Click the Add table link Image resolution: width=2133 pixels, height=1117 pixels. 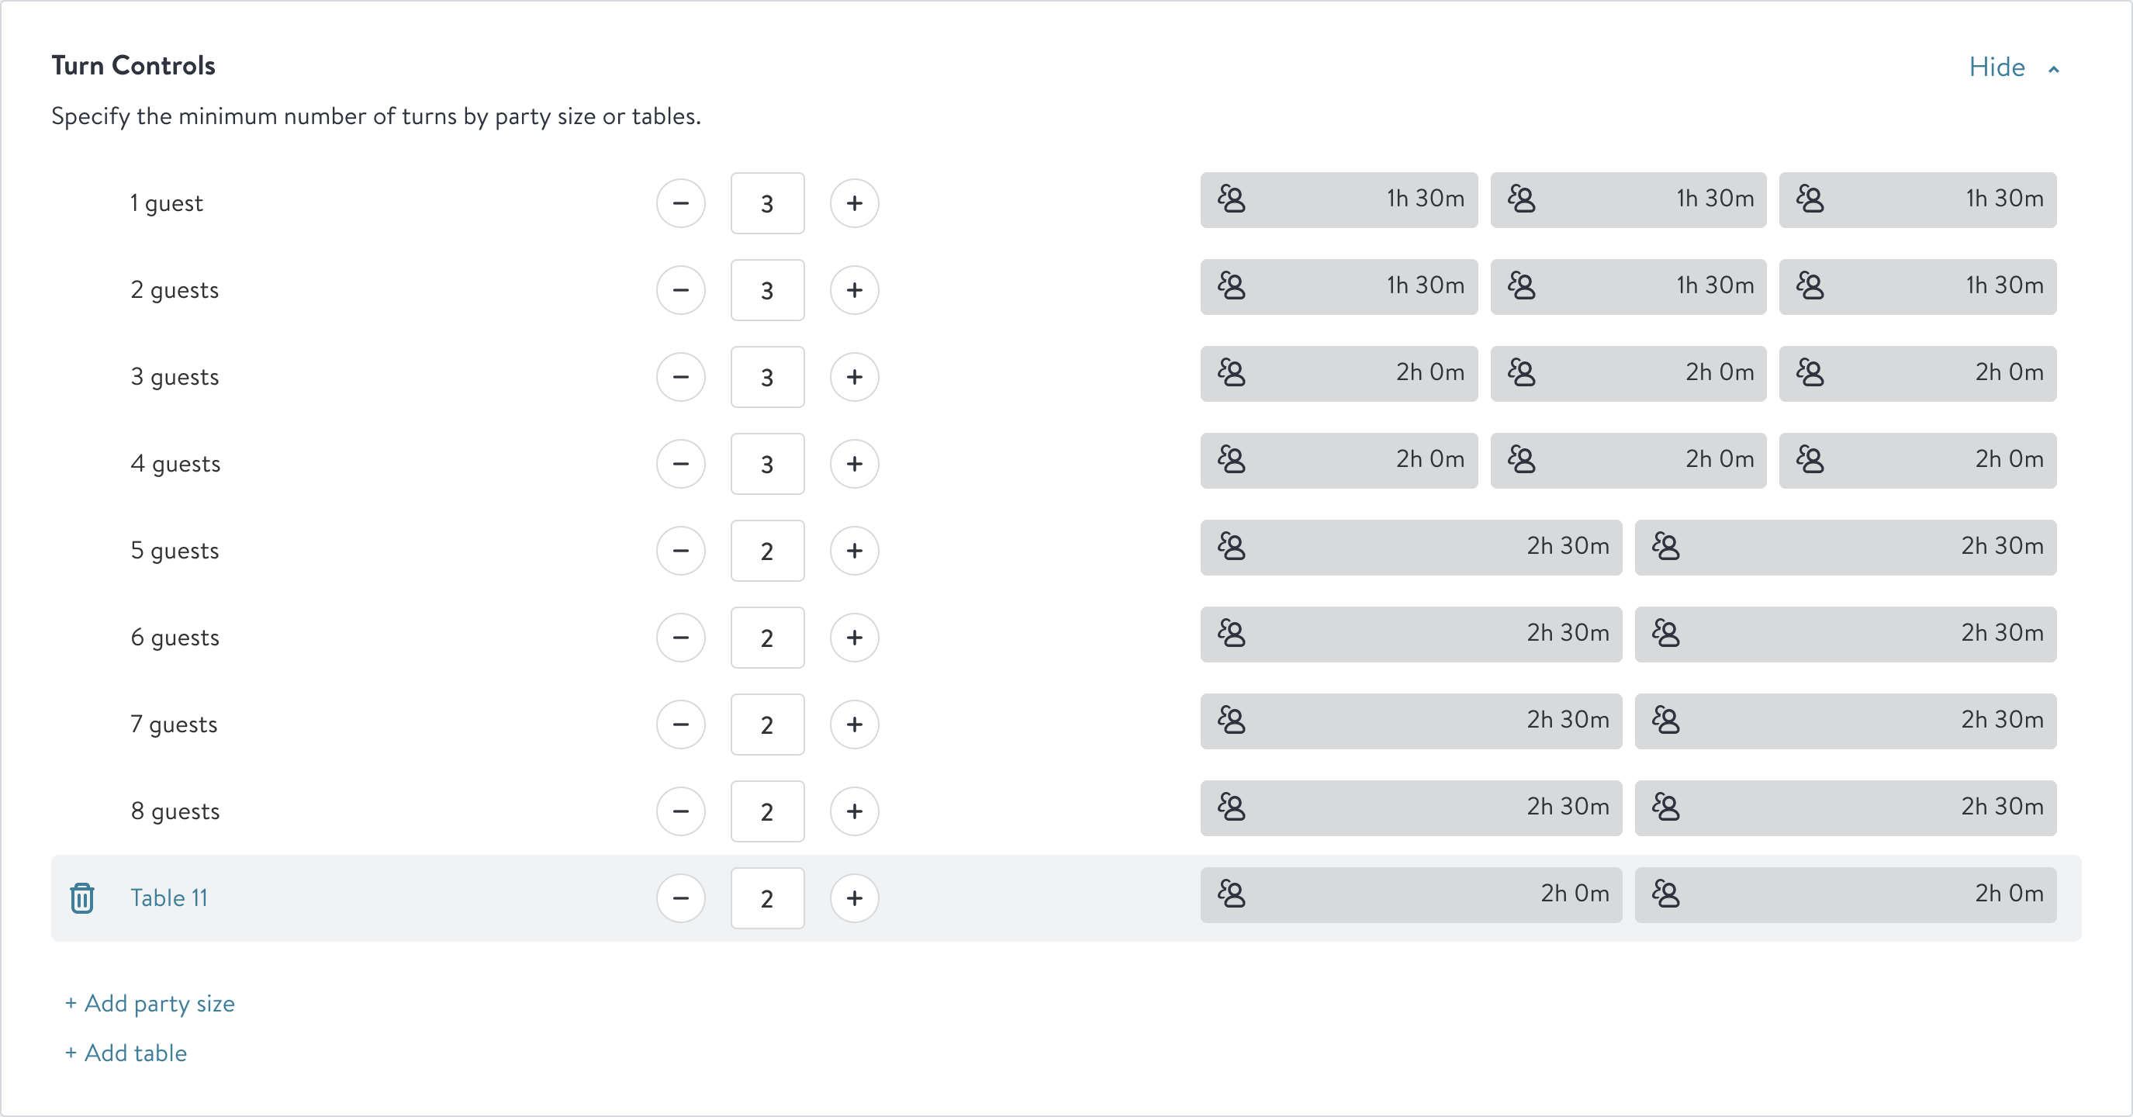pyautogui.click(x=126, y=1053)
